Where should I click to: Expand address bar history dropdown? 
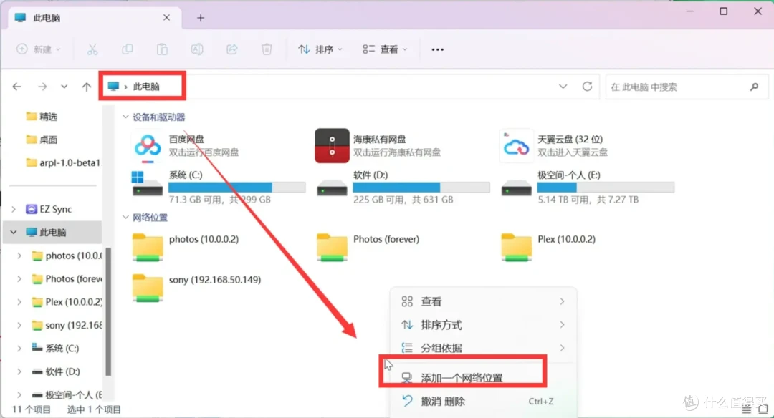click(x=563, y=87)
